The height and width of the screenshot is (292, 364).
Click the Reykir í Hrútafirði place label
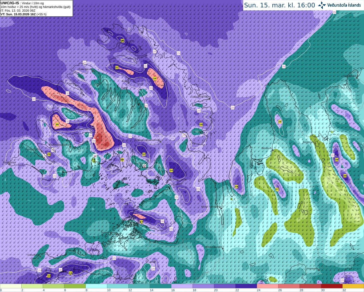pos(211,207)
